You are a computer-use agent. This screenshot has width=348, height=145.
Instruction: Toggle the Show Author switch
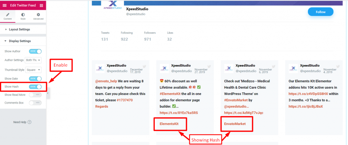[35, 51]
